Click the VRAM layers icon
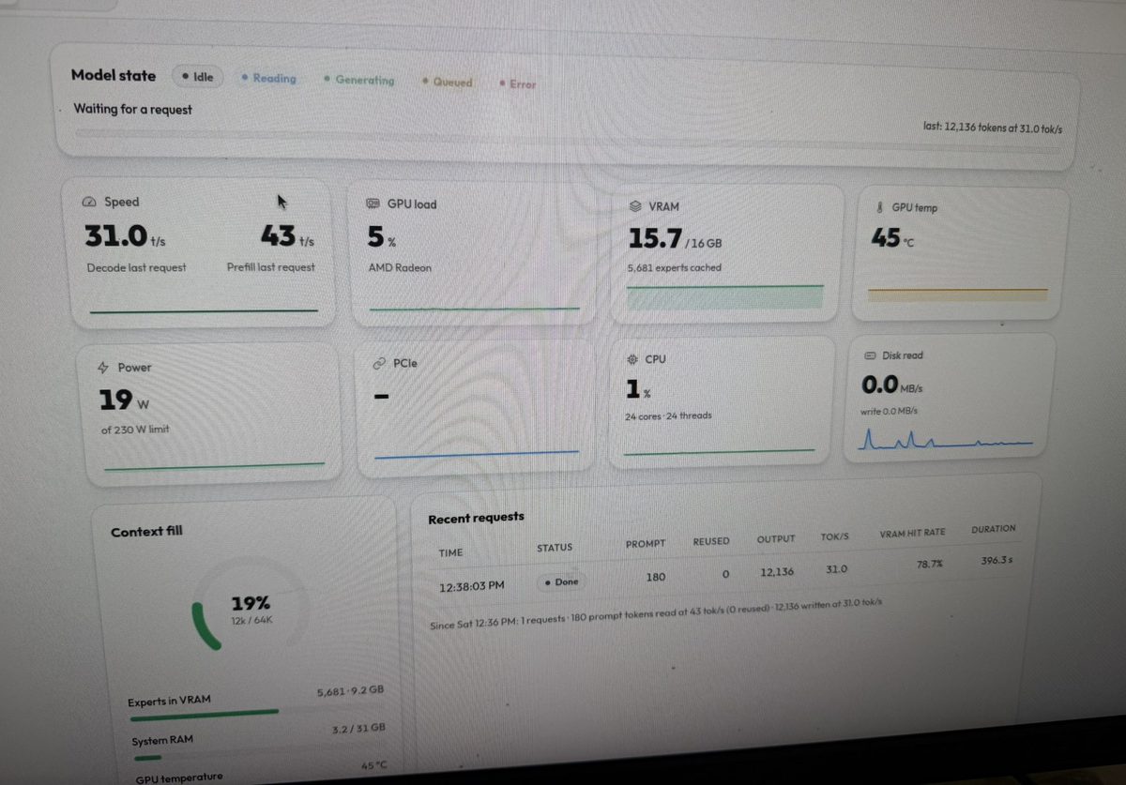Screen dimensions: 1126x785 tap(633, 206)
